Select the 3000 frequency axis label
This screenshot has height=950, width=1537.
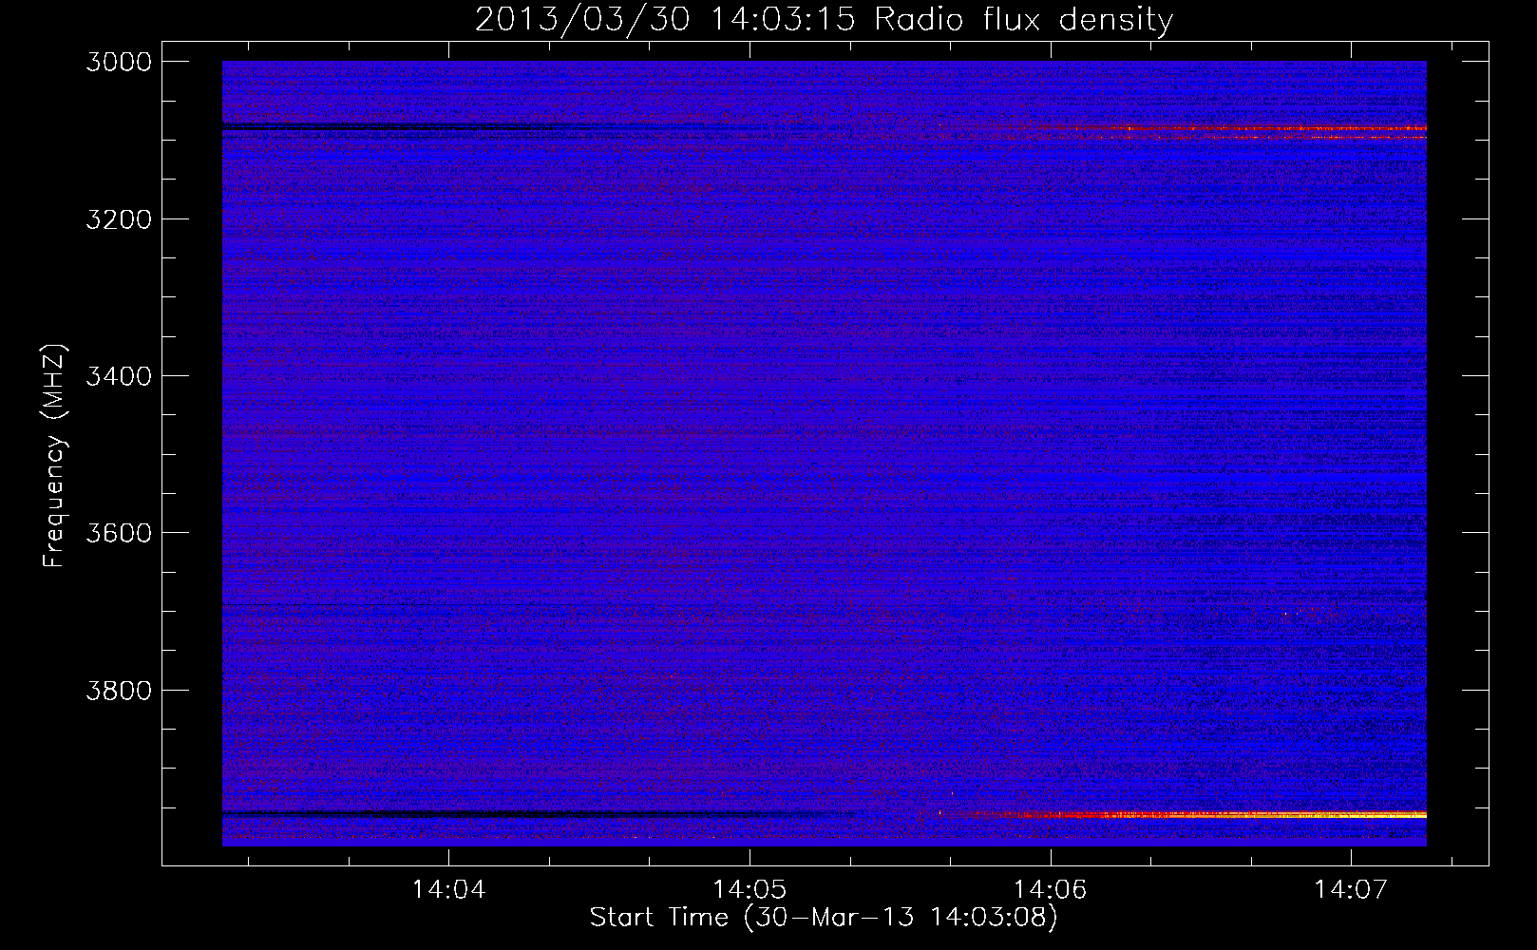(x=119, y=62)
